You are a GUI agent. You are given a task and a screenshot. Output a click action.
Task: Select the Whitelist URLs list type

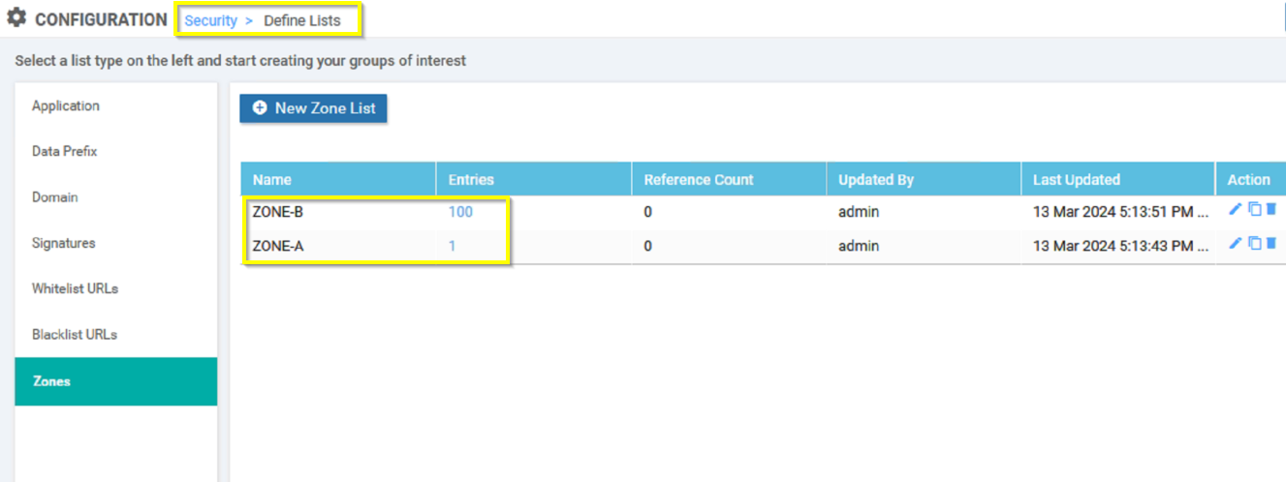point(116,288)
